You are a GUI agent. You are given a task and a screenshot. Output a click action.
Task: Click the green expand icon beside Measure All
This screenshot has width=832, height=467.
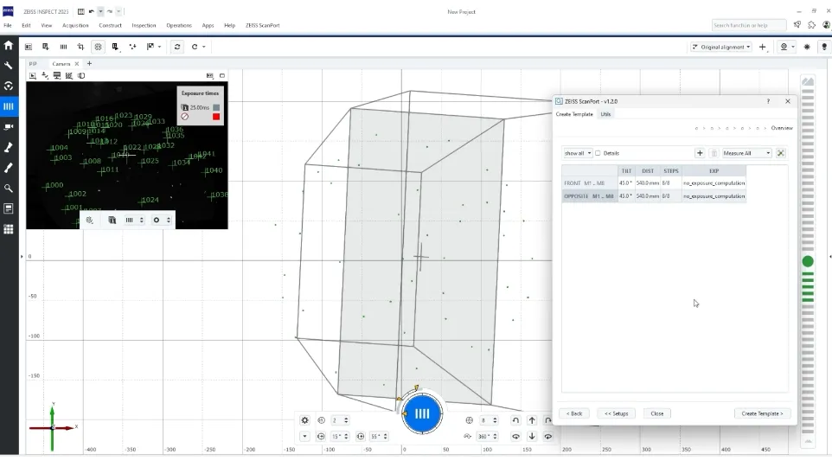780,153
